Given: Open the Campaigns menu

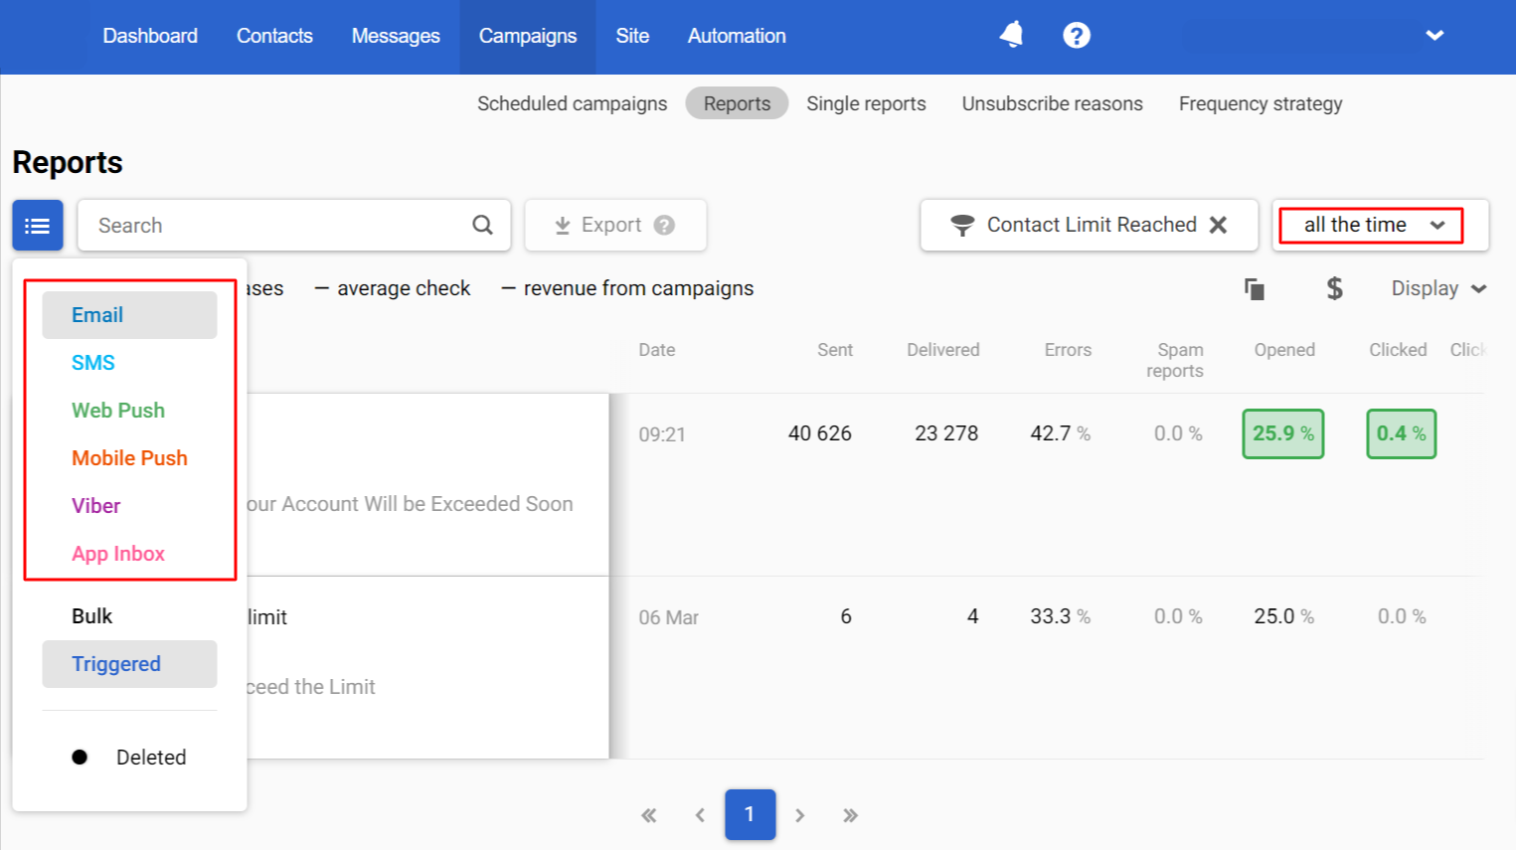Looking at the screenshot, I should pyautogui.click(x=528, y=36).
